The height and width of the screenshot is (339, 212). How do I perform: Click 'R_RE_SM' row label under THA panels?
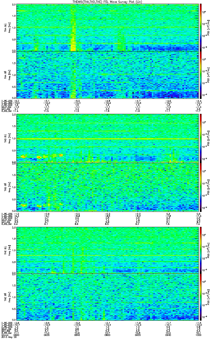[x=6, y=112]
